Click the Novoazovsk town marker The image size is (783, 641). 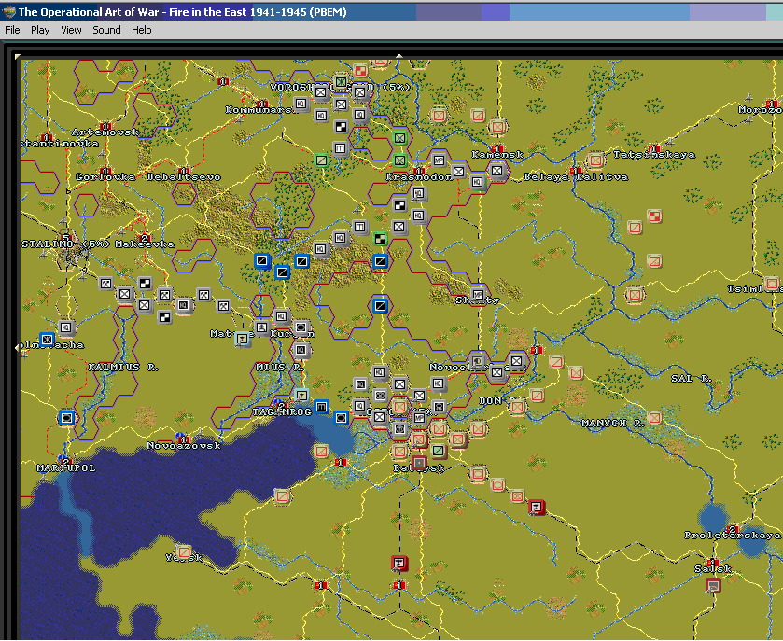[184, 439]
